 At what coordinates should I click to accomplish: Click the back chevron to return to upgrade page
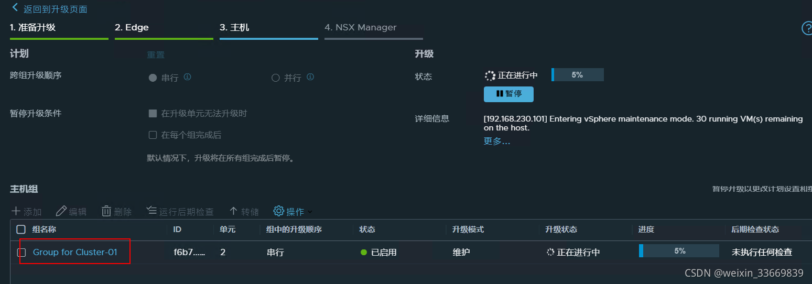15,8
